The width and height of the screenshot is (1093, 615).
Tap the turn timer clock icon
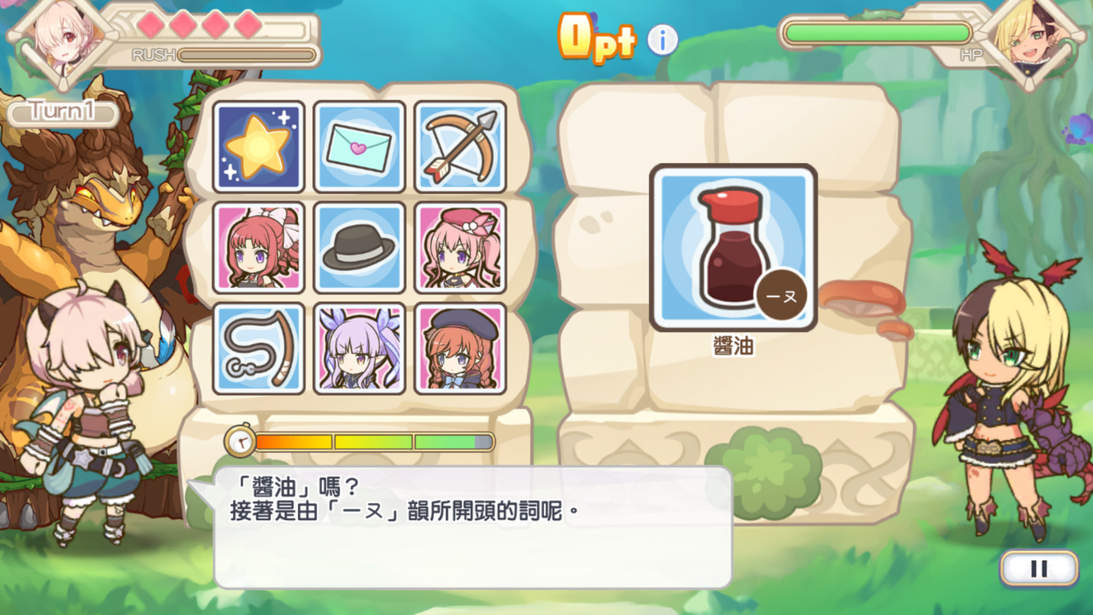(x=240, y=441)
